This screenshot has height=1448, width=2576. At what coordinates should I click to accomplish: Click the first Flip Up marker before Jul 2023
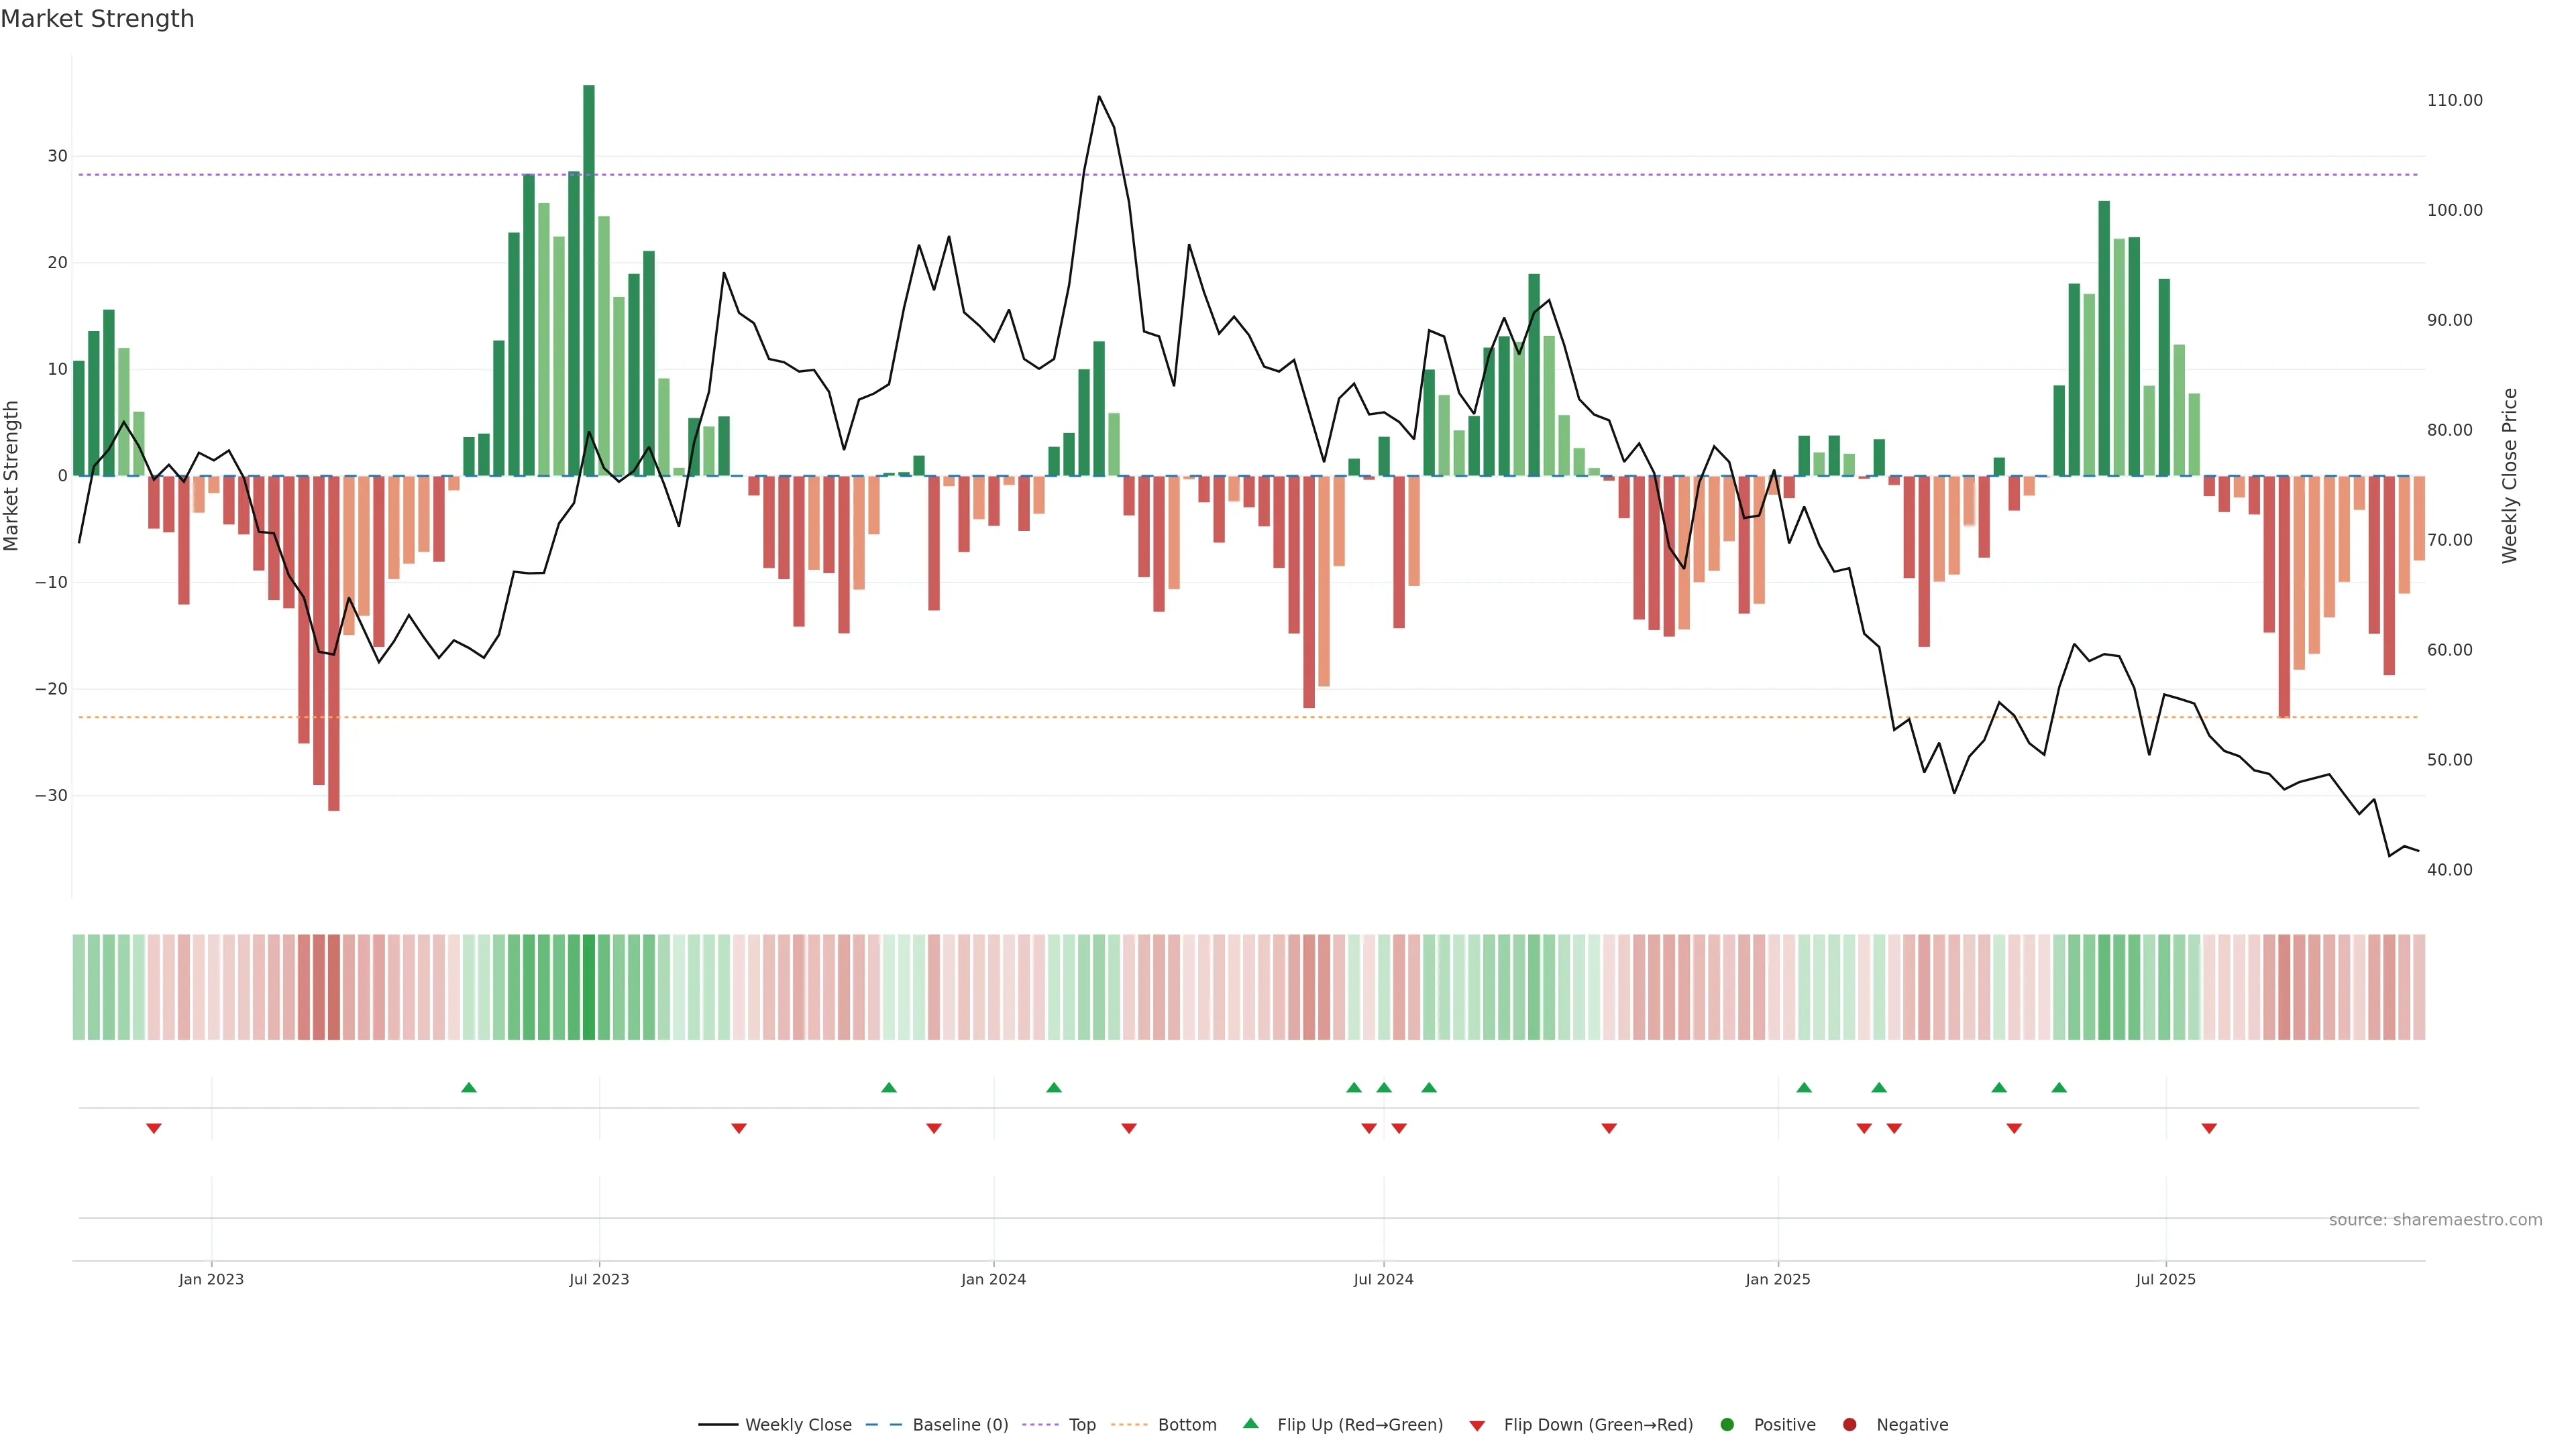pyautogui.click(x=469, y=1087)
